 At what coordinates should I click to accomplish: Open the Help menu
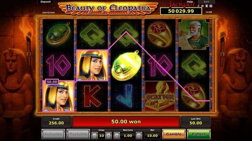coord(190,2)
